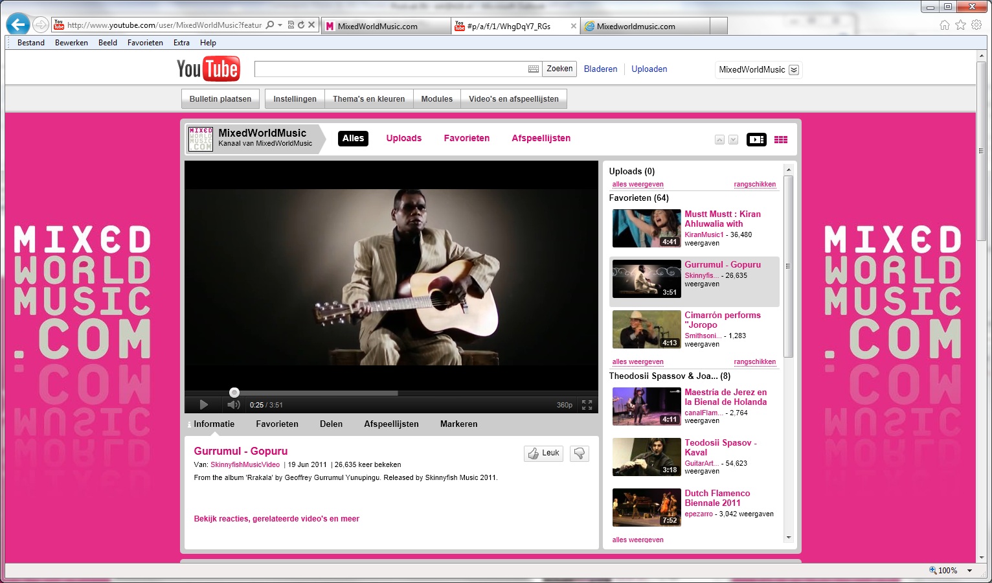Open the on-screen keyboard icon in search box
This screenshot has height=583, width=992.
[x=534, y=69]
